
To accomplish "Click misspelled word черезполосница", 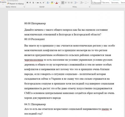I will click(34, 60).
